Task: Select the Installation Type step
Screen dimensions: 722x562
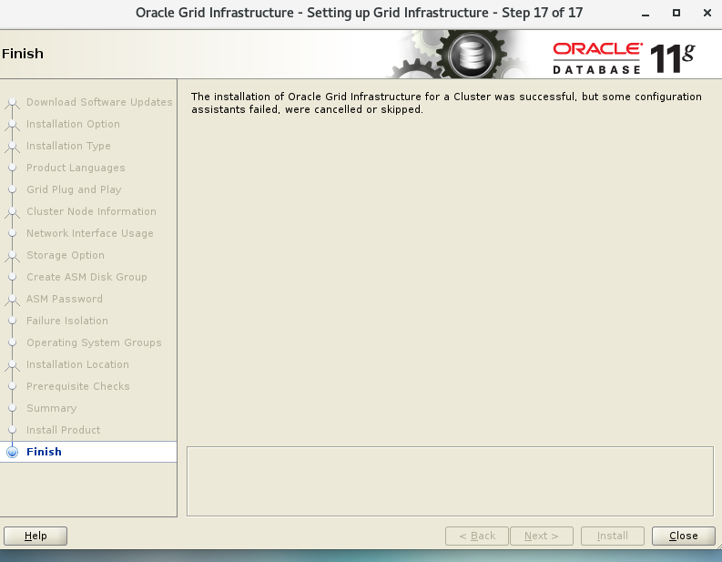Action: point(68,146)
